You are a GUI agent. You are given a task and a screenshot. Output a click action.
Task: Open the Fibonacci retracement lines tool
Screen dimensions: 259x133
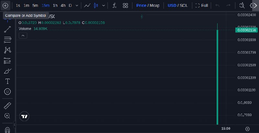point(7,40)
